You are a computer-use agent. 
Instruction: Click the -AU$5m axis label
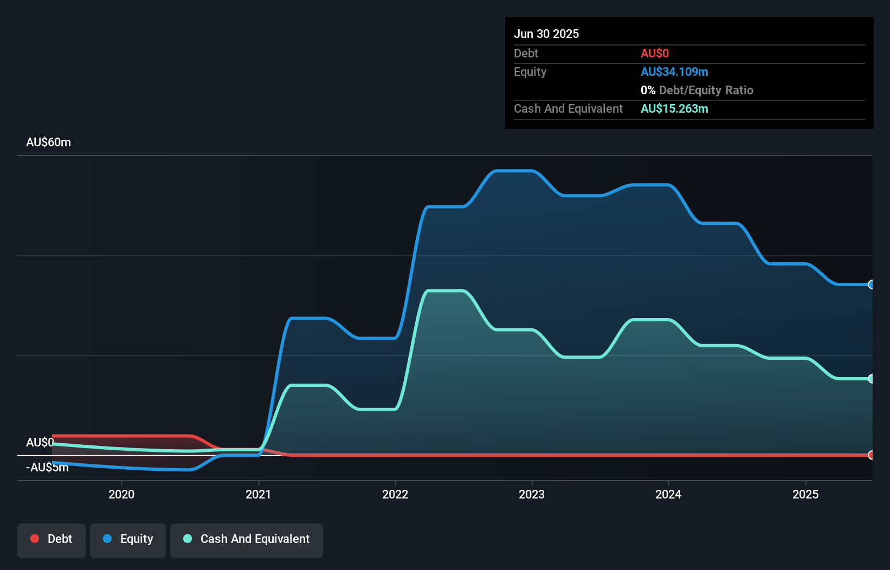click(x=48, y=467)
